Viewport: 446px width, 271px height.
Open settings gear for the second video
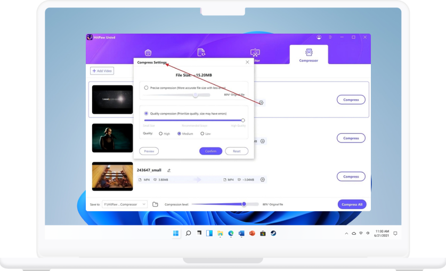coord(263,141)
